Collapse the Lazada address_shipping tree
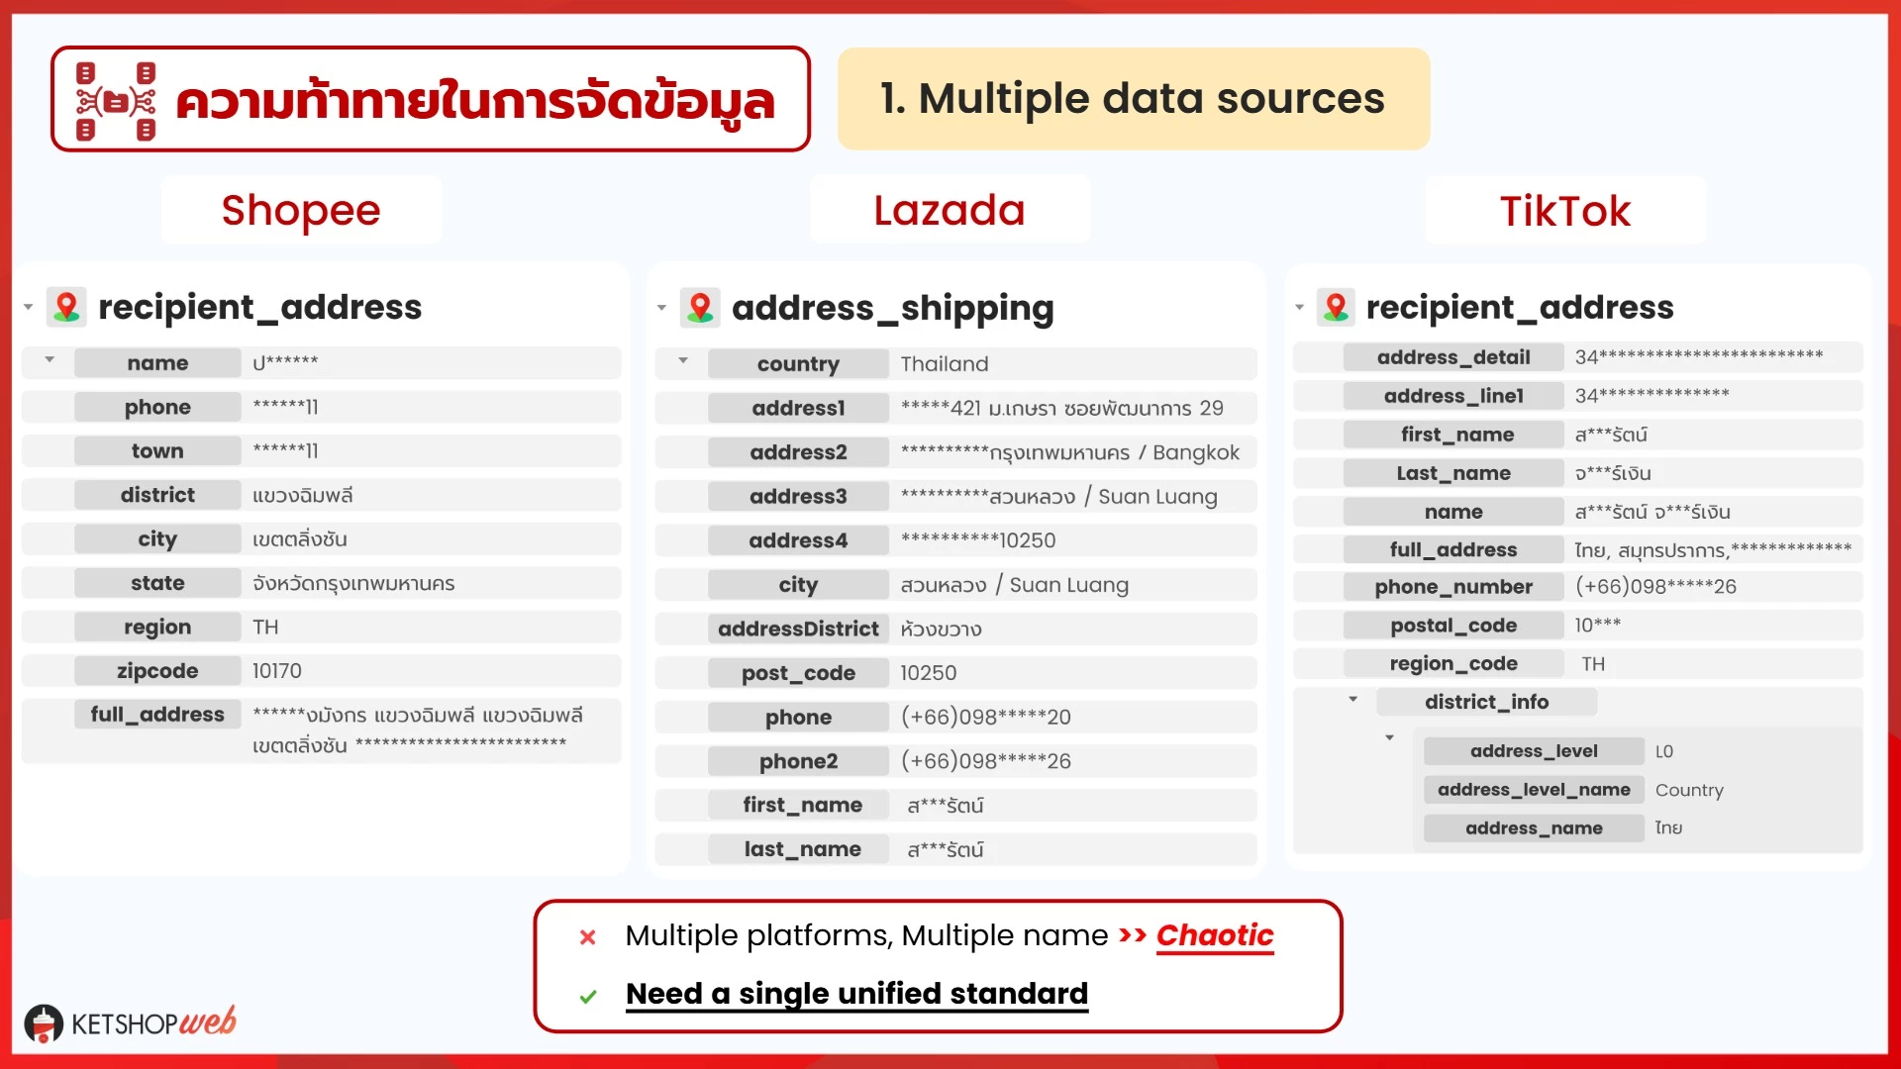1901x1069 pixels. 661,308
